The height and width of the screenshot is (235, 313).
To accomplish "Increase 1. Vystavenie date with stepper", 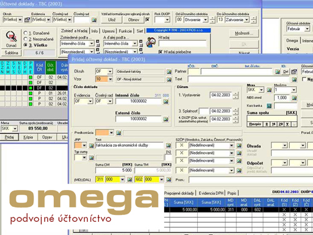I will [x=235, y=93].
